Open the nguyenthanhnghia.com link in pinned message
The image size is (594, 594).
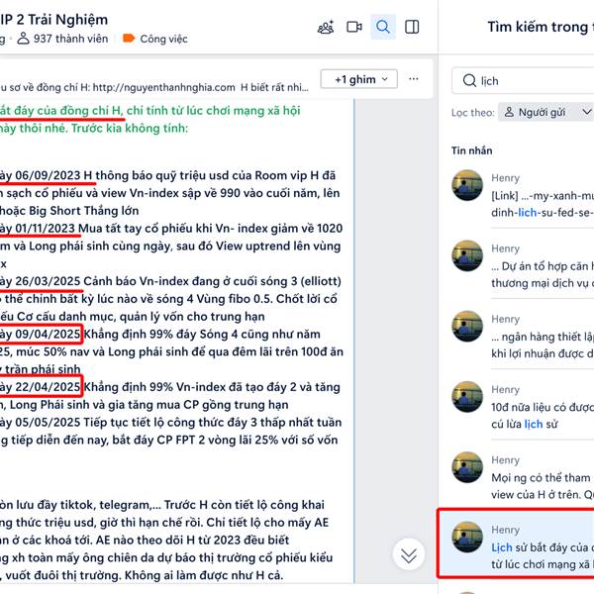tap(163, 87)
